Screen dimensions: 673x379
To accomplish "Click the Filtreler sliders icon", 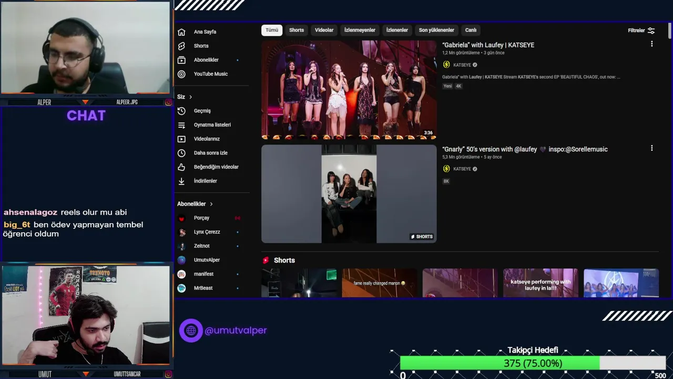I will (651, 31).
